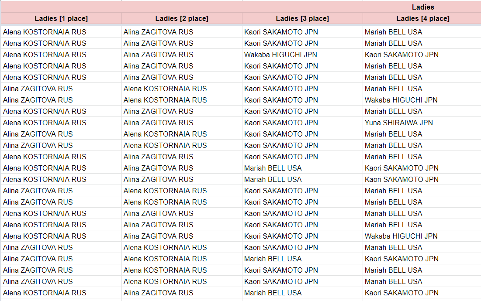The width and height of the screenshot is (481, 301).
Task: Select the "Ladies [2 place]" header cell
Action: (182, 18)
